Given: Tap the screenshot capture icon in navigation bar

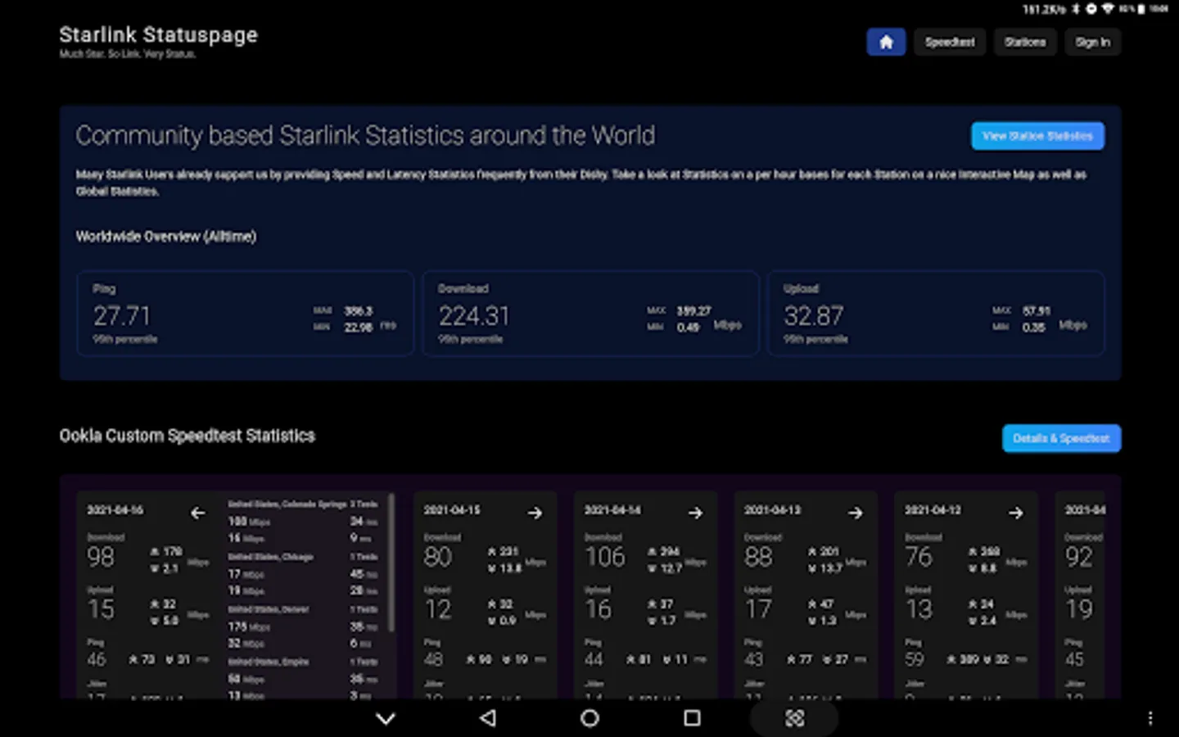Looking at the screenshot, I should (x=794, y=718).
